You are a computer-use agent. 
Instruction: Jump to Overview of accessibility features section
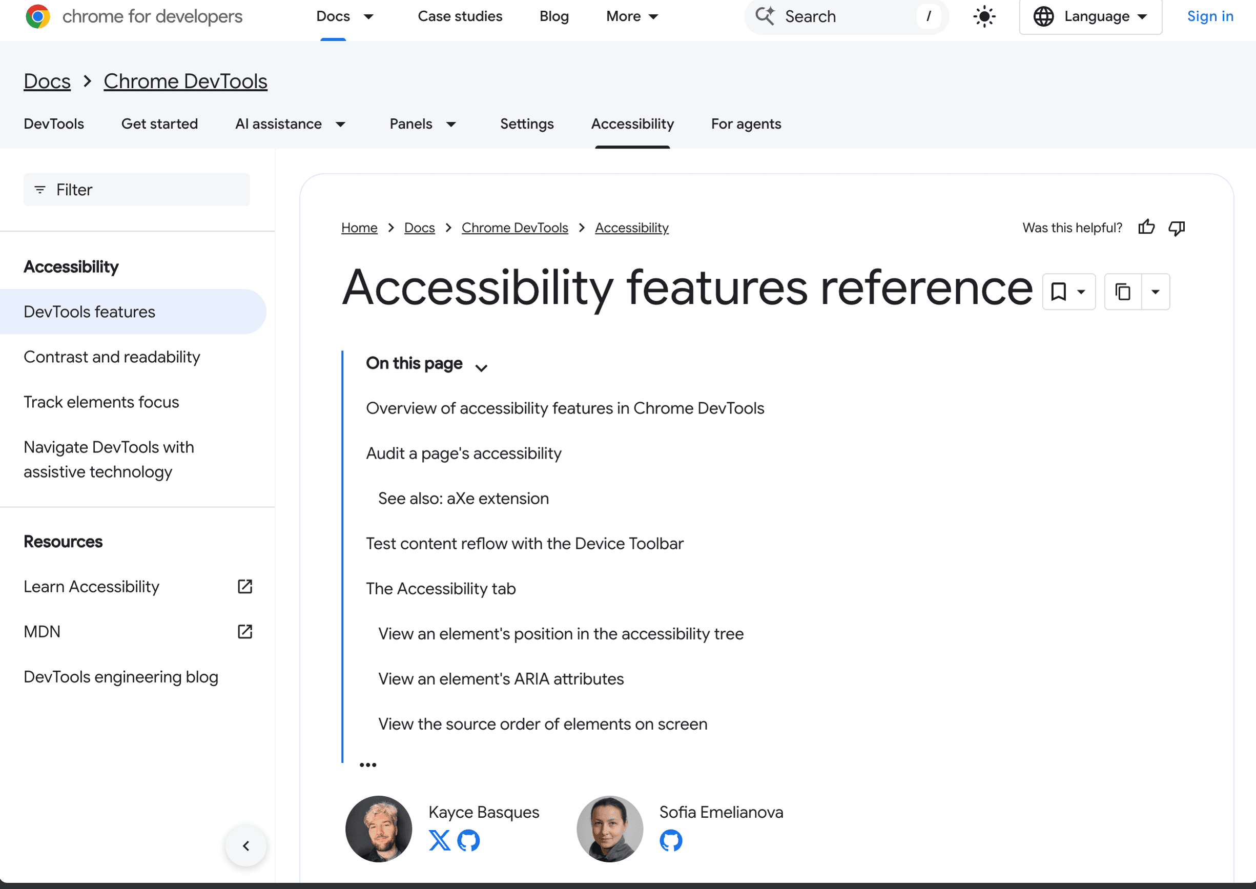[565, 408]
